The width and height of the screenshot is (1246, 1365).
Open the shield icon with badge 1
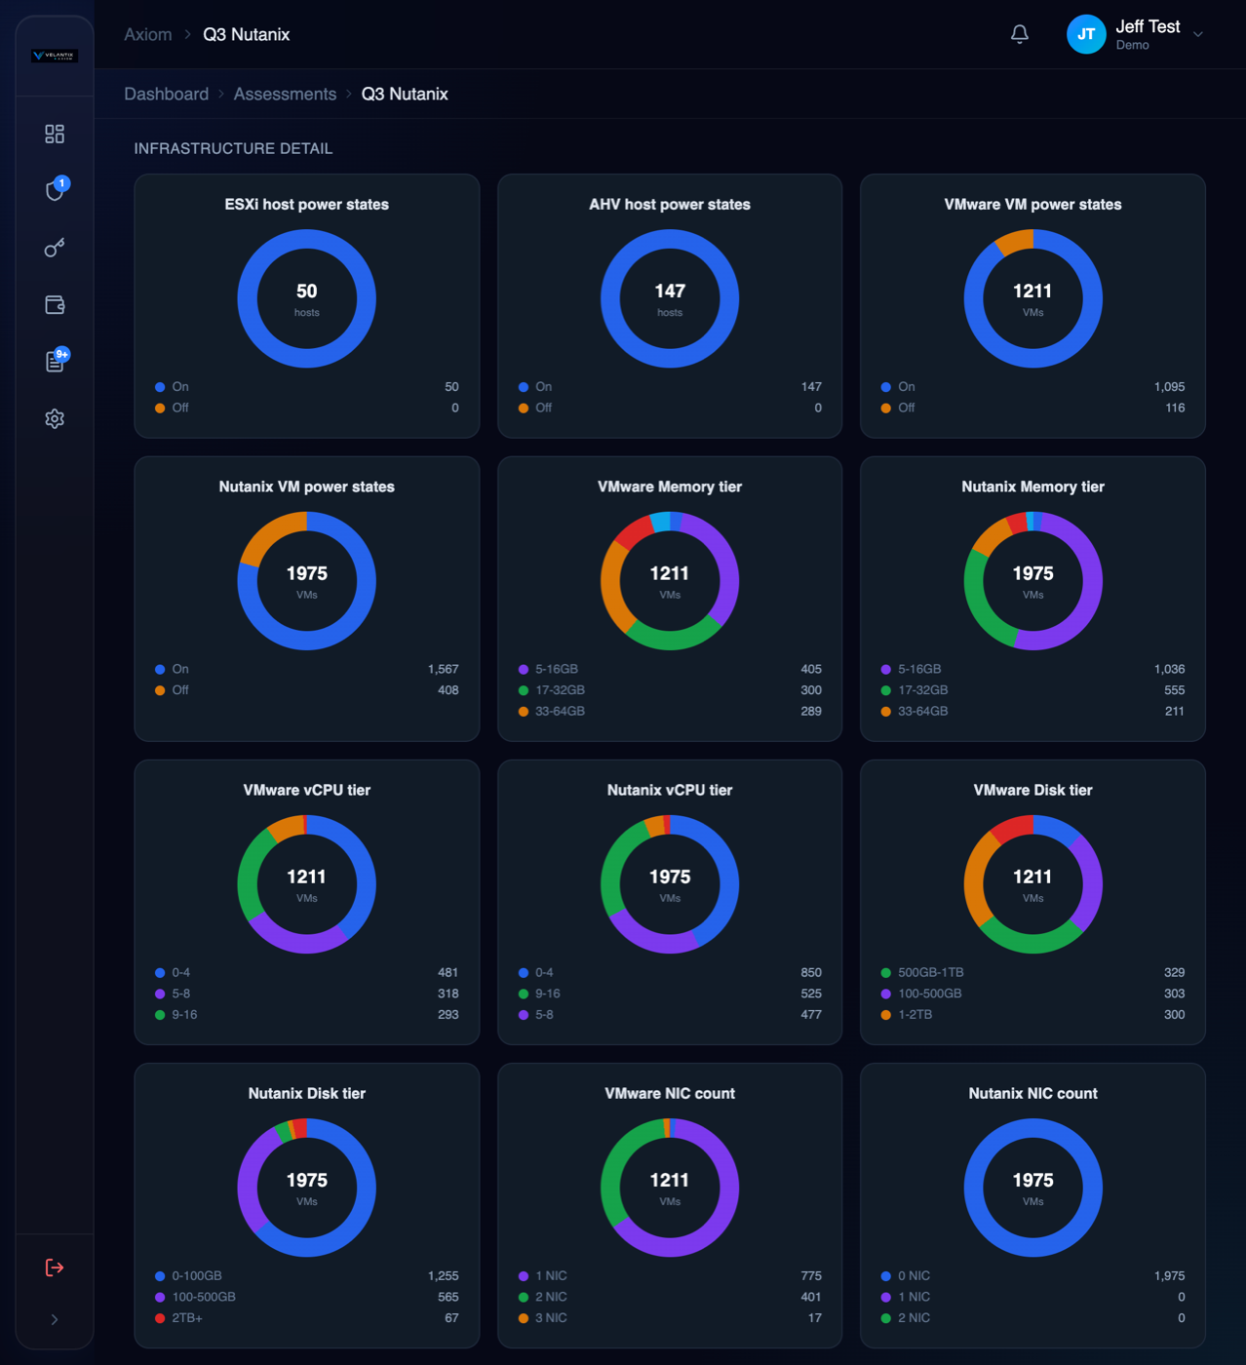click(55, 190)
